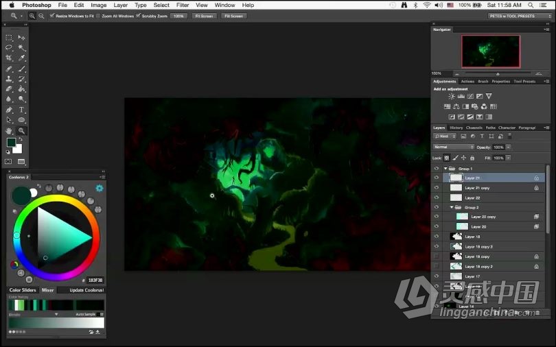Select the Blur tool

click(9, 99)
